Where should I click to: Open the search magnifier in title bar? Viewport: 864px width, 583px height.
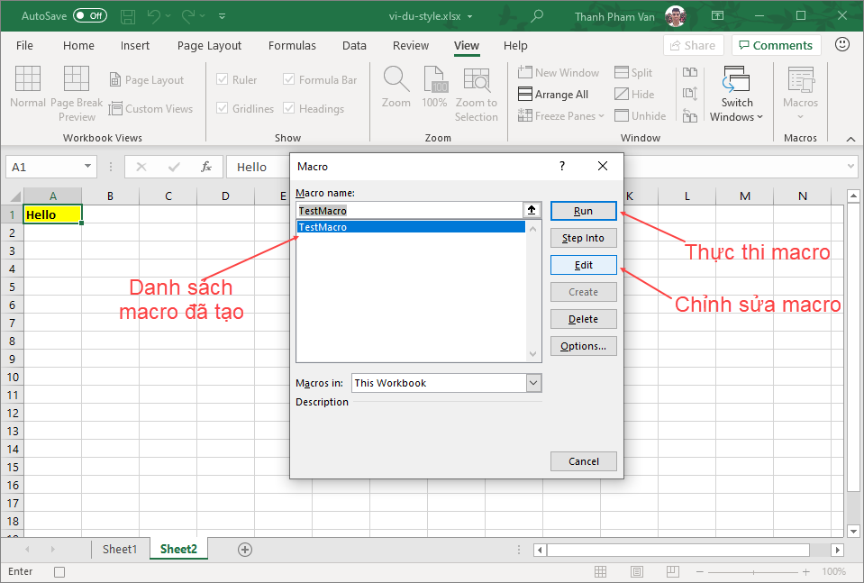(536, 16)
